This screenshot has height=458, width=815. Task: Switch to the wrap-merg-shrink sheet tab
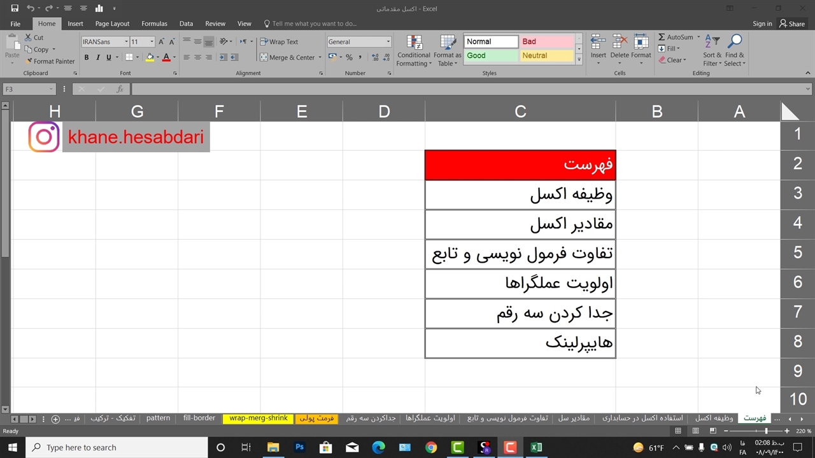click(258, 419)
